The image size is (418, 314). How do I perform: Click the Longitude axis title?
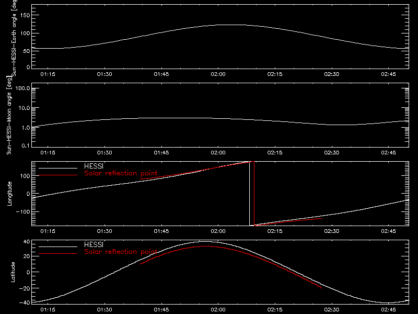(9, 194)
